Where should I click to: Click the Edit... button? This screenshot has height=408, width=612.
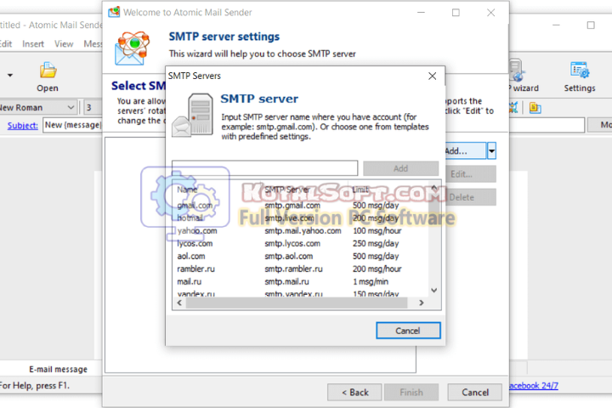click(471, 174)
